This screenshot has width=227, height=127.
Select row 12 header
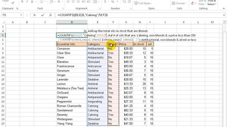pos(3,66)
